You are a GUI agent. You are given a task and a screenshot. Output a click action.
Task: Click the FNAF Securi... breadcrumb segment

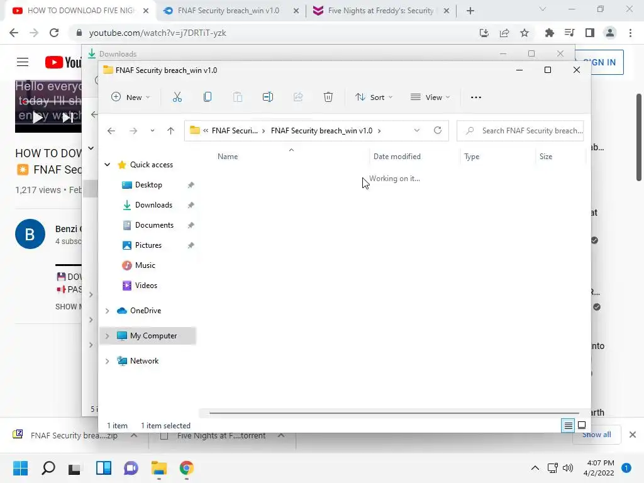click(235, 131)
